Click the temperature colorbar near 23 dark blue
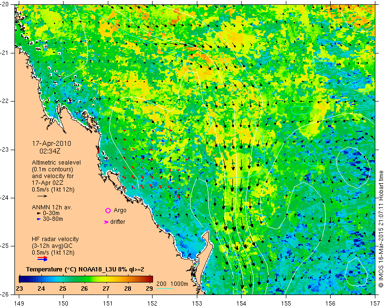 (x=21, y=279)
